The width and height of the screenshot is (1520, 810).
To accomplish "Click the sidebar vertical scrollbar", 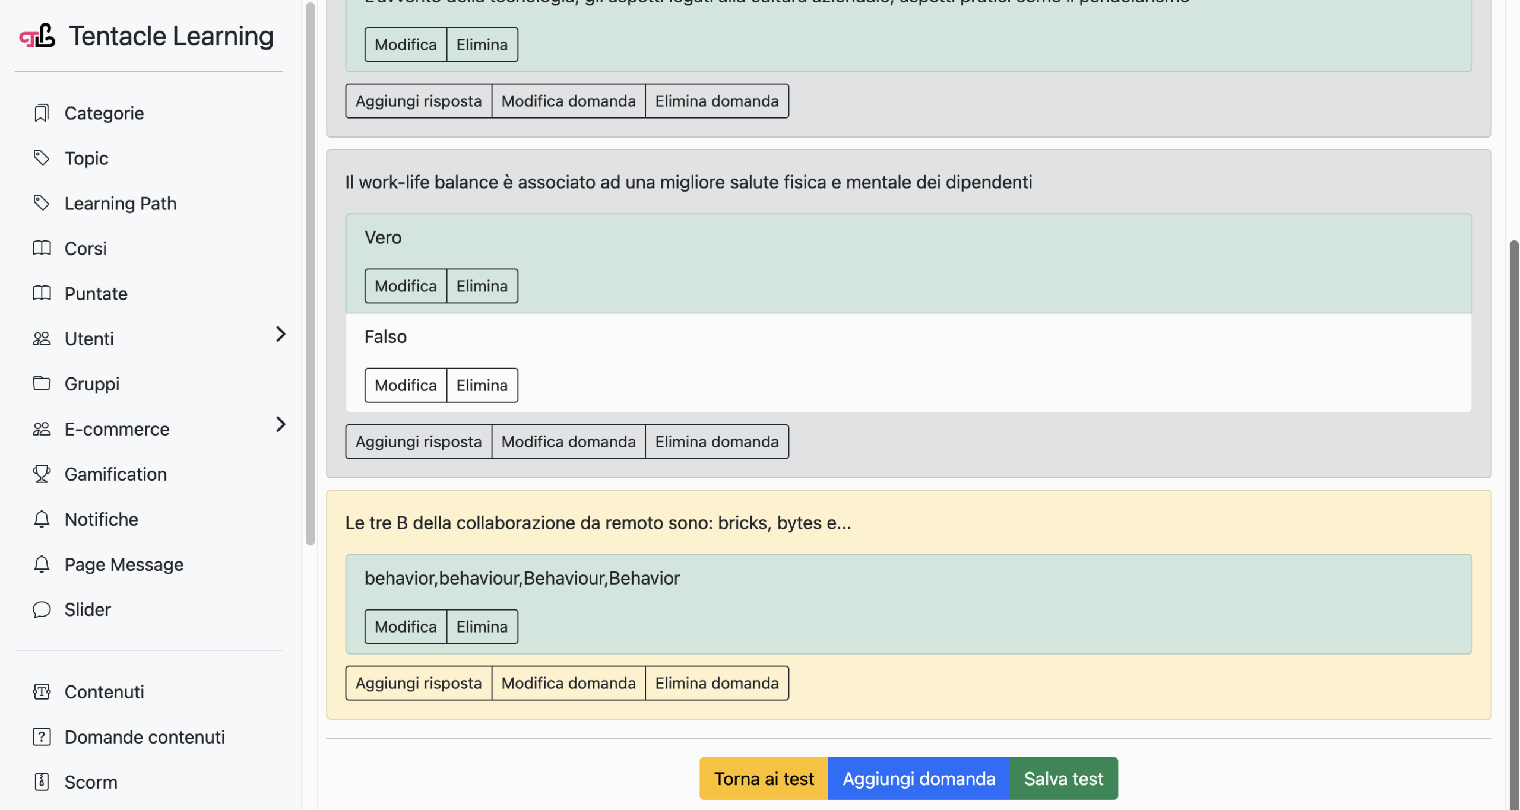I will (310, 273).
